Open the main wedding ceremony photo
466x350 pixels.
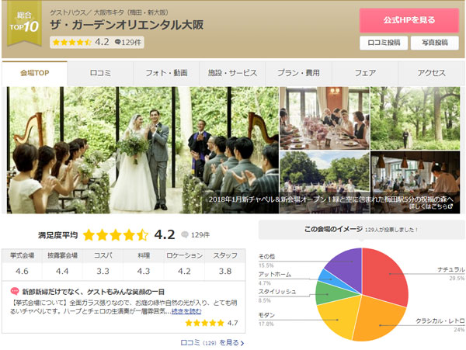[141, 149]
